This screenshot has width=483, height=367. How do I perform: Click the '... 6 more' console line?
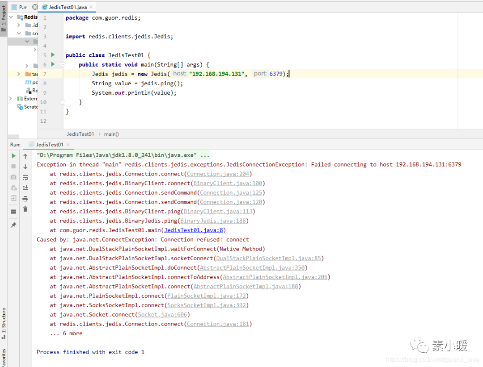[x=66, y=334]
